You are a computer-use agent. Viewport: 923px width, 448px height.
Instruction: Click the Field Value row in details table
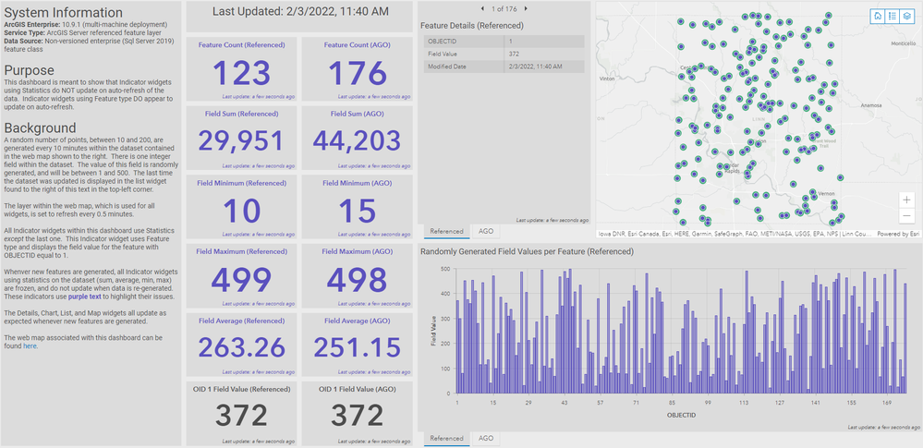click(x=504, y=54)
